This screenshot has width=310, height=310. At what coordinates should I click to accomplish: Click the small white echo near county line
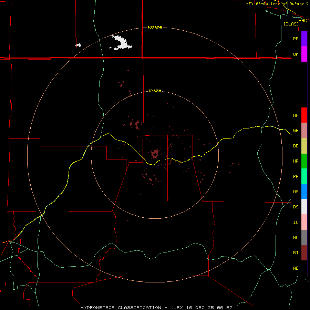pyautogui.click(x=79, y=45)
